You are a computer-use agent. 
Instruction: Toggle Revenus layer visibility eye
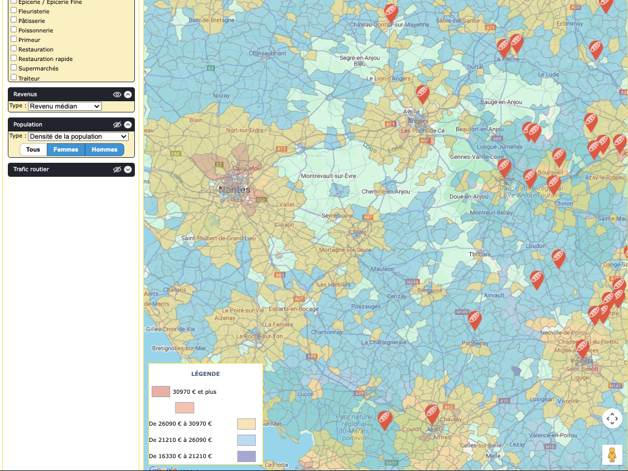[x=117, y=95]
